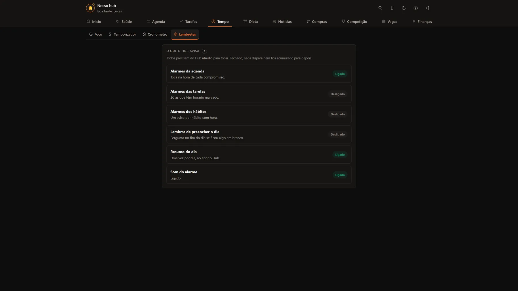Turn off Som do alarme
Viewport: 518px width, 291px height.
click(340, 175)
